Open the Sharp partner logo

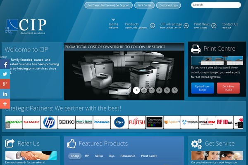coord(31,122)
